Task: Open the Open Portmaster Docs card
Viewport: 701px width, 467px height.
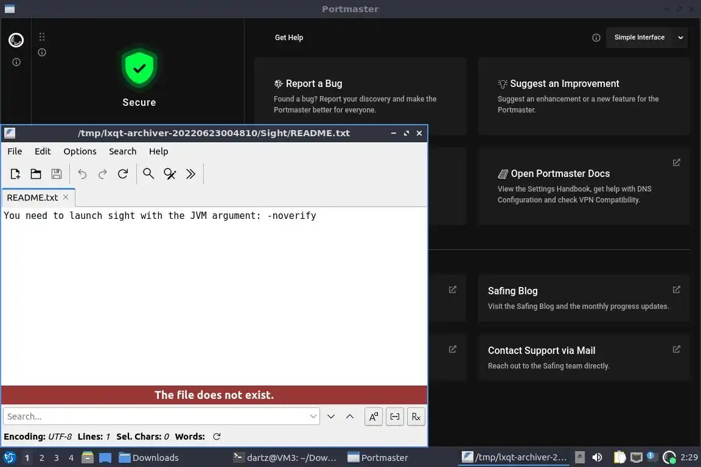Action: coord(584,186)
